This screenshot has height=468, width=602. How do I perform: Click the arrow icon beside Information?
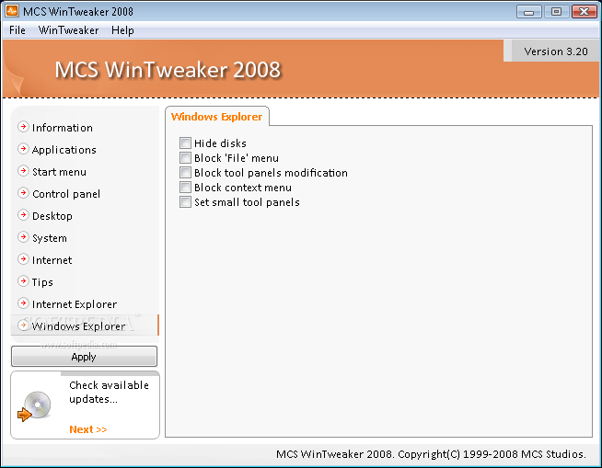pos(23,127)
